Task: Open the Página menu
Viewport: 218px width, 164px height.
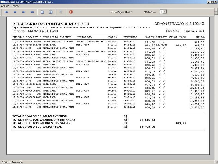Action: [x=15, y=6]
